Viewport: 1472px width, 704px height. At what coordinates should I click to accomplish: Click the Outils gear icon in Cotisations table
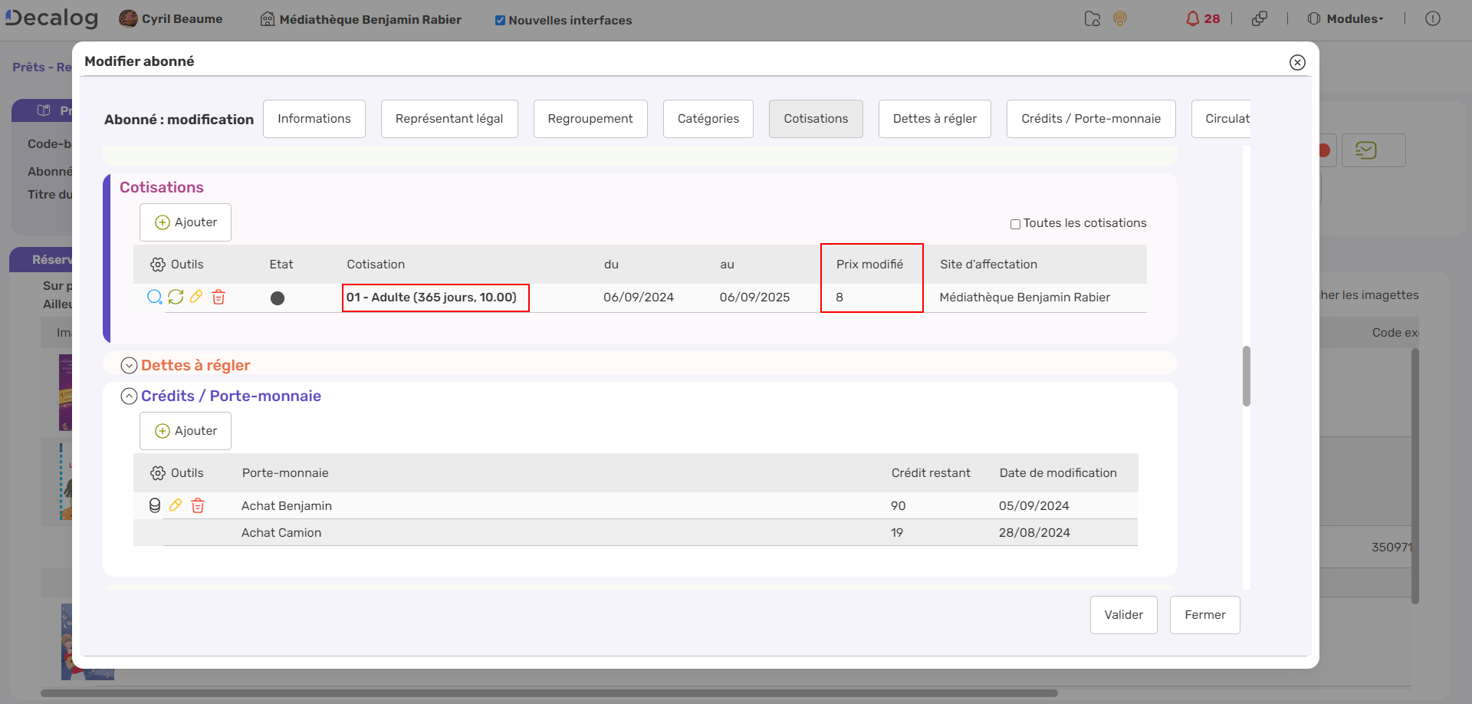(158, 265)
